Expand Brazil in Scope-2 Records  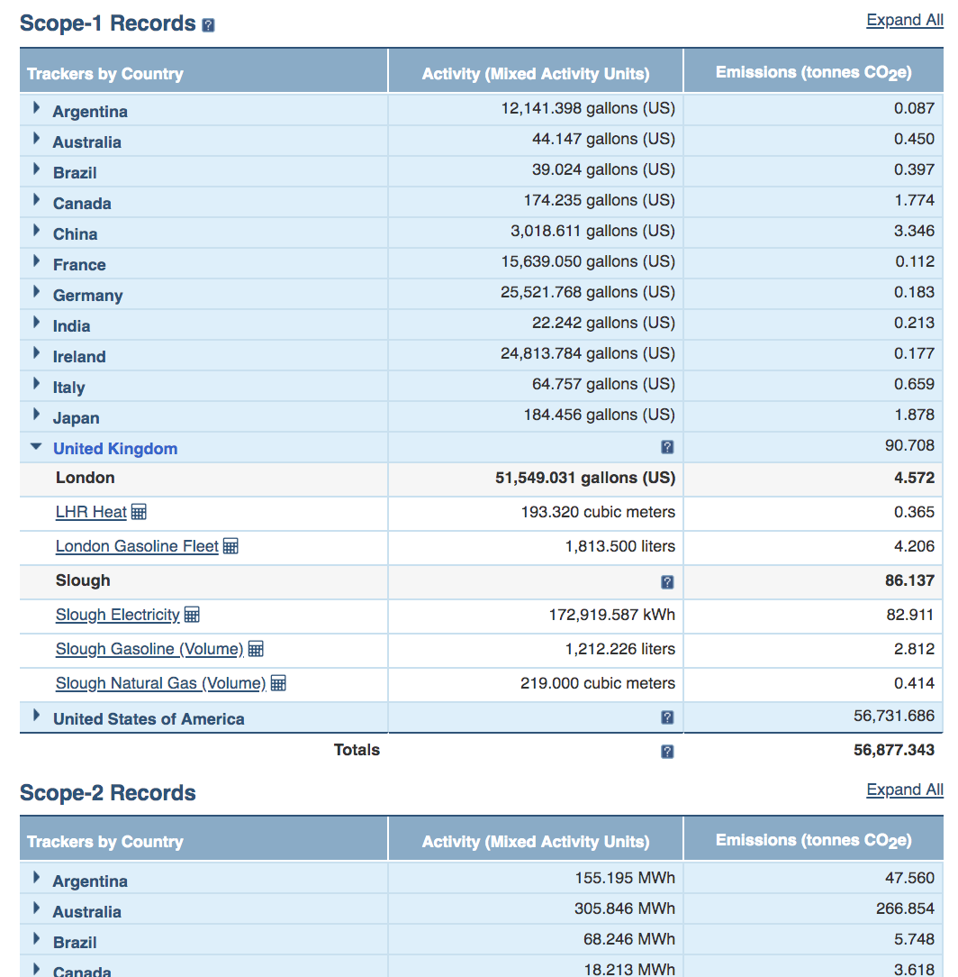[36, 939]
